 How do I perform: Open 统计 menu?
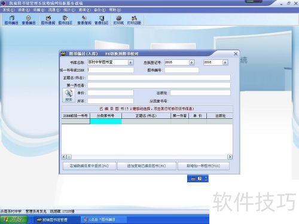pyautogui.click(x=69, y=10)
